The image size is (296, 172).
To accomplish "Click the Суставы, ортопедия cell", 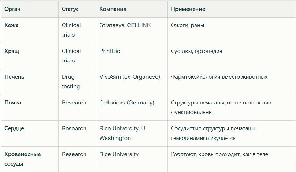I will tap(196, 51).
